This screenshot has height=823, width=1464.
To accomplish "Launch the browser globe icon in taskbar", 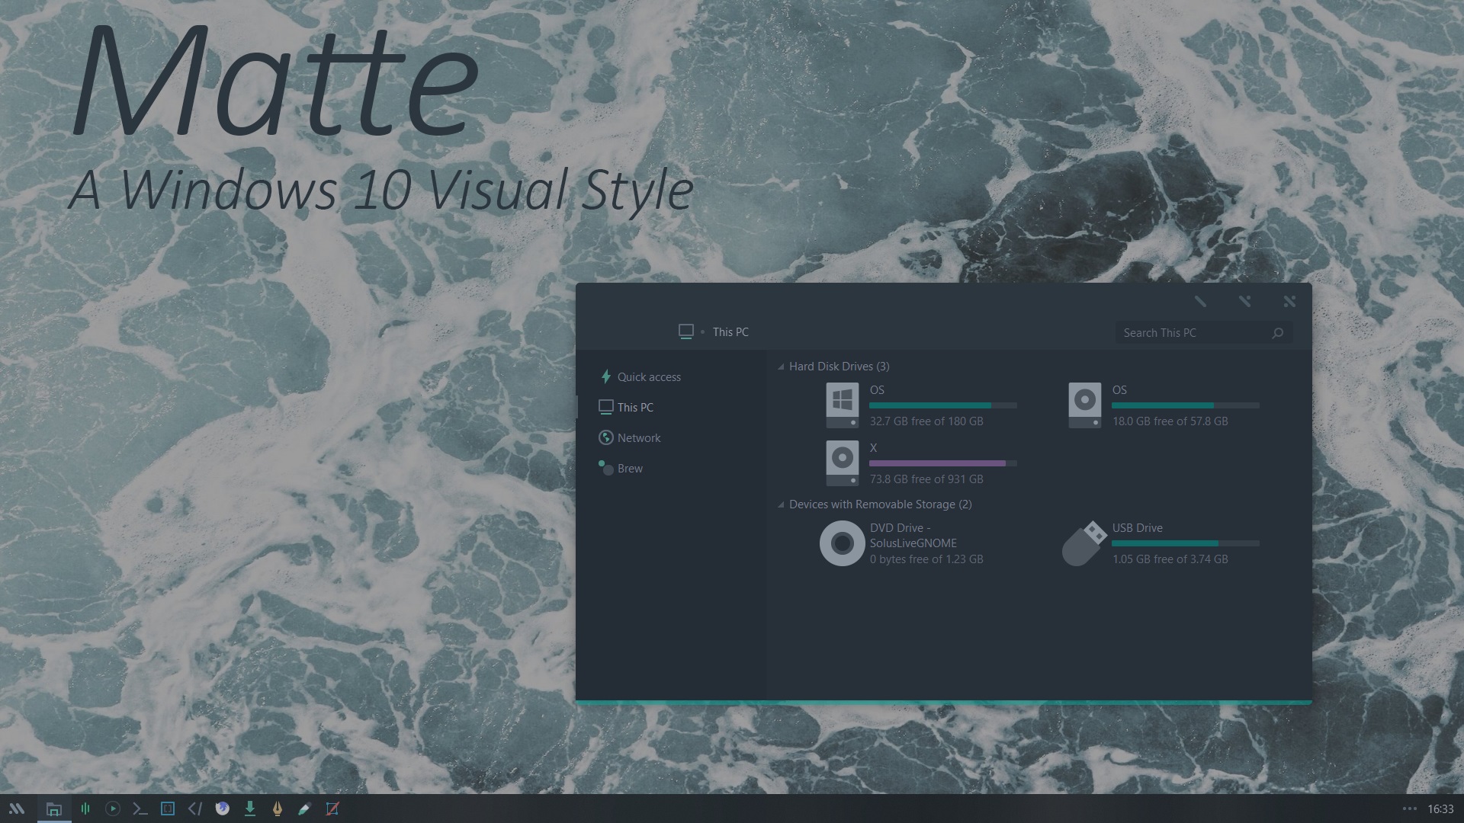I will pos(223,809).
